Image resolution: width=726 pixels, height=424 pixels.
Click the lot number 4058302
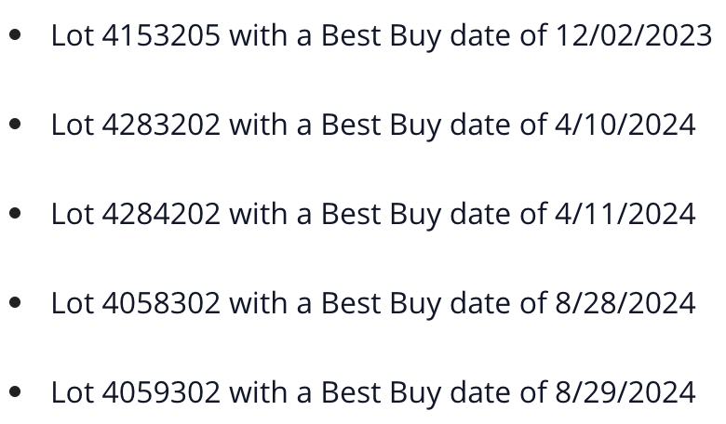point(161,303)
